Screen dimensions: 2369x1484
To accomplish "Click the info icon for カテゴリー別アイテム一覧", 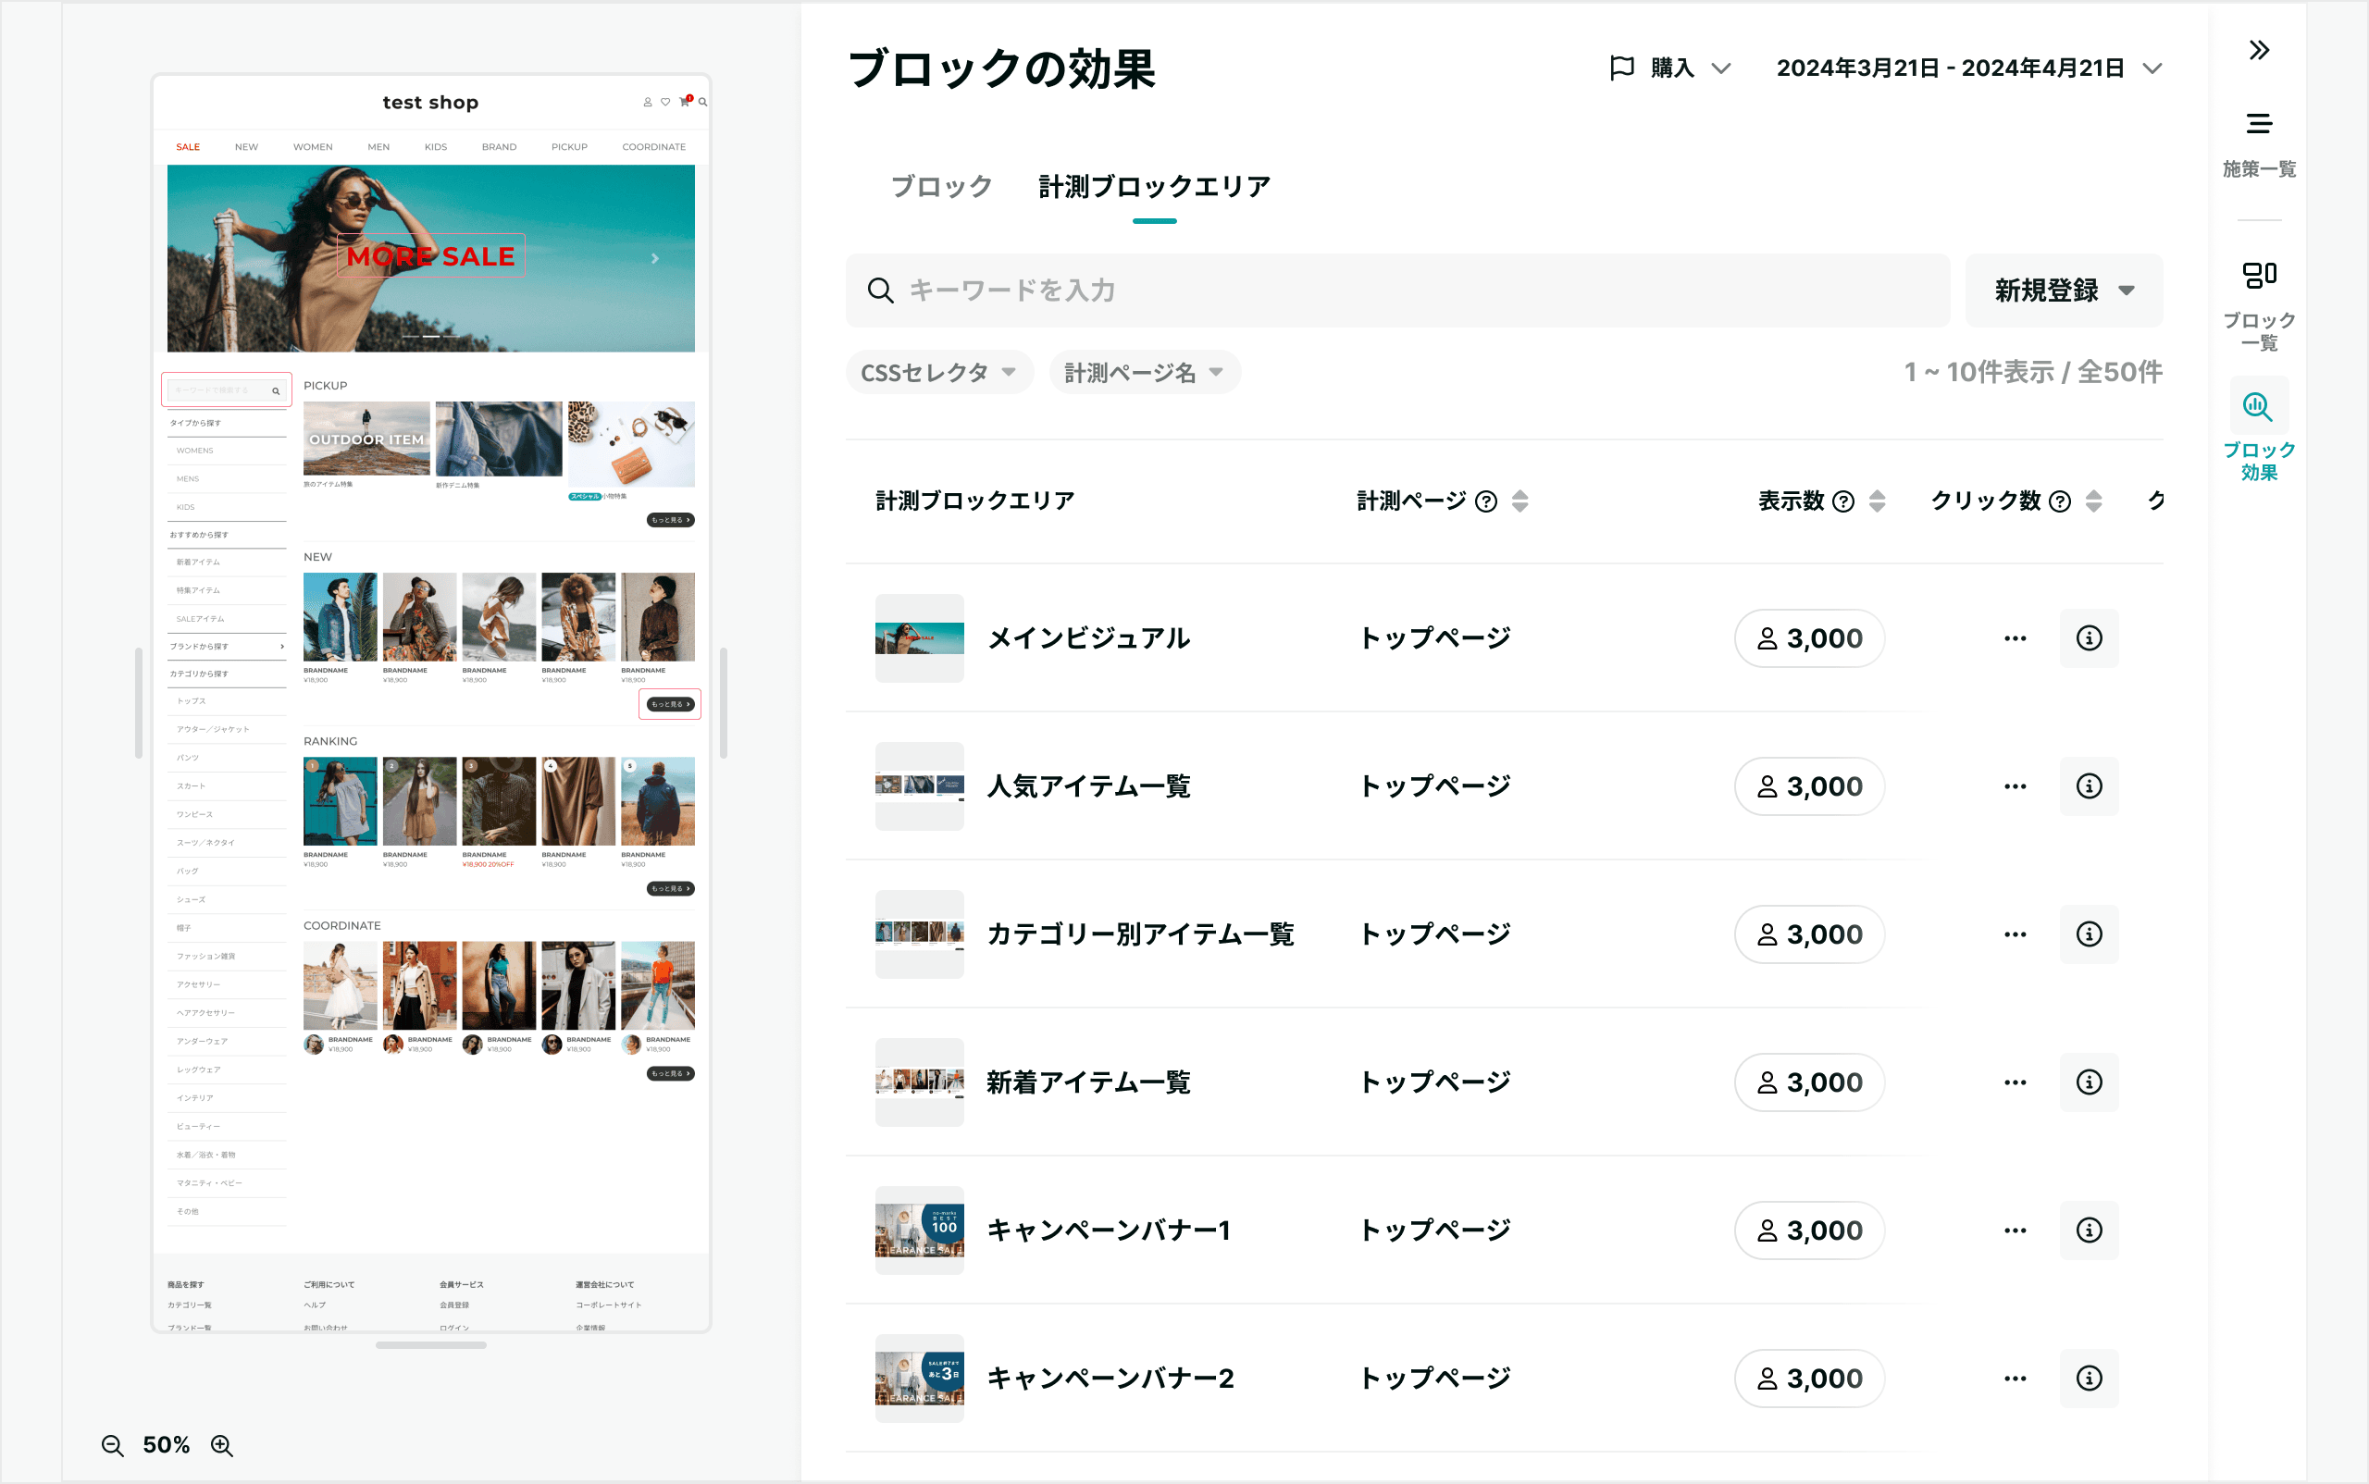I will [2089, 934].
